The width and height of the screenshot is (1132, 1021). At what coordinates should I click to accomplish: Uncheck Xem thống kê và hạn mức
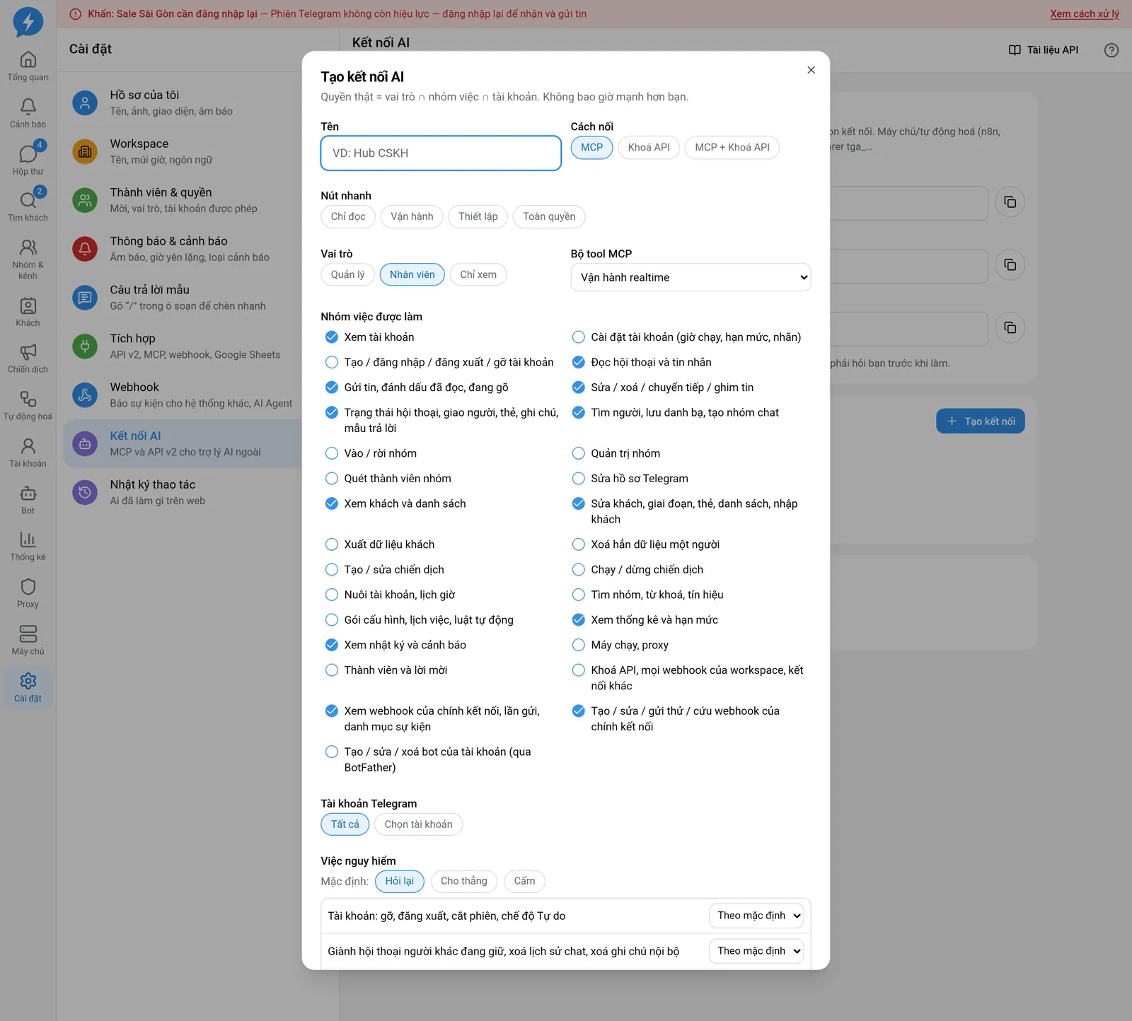click(578, 620)
